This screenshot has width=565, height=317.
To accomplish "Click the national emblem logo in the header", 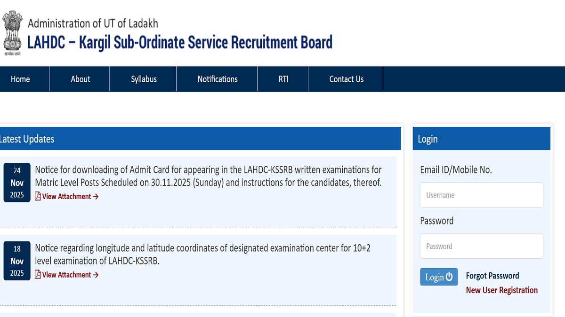I will click(x=12, y=32).
